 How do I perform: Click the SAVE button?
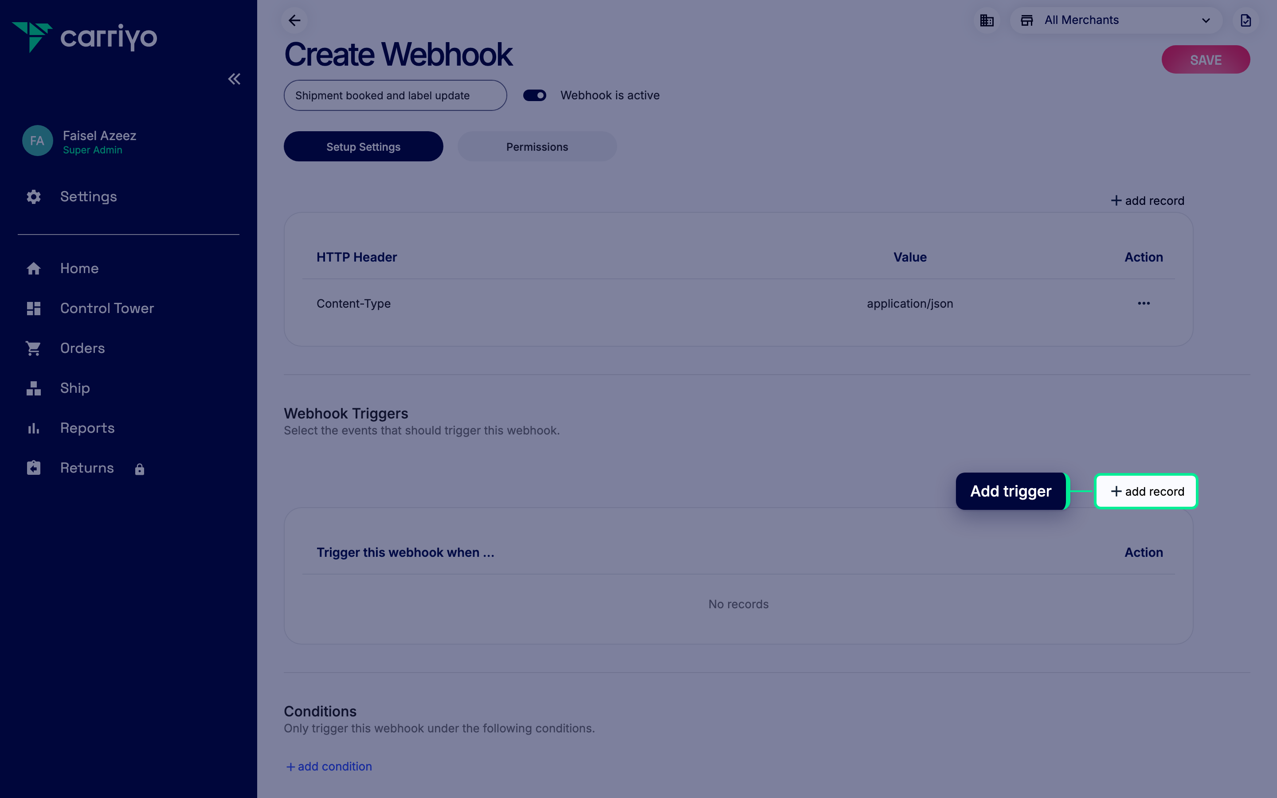[1206, 60]
